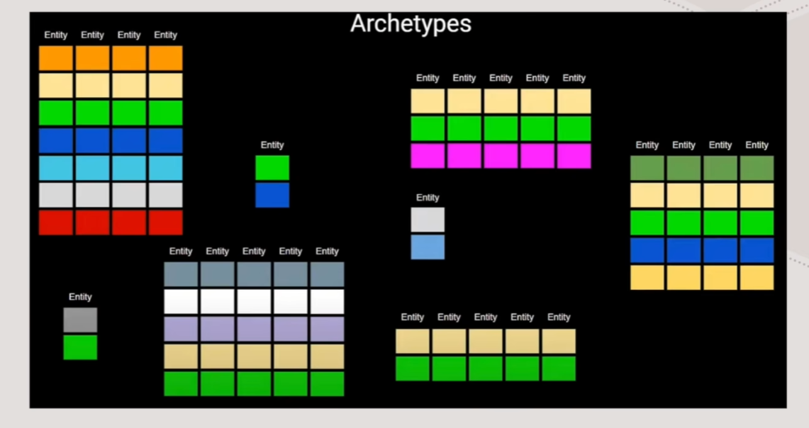Select the rightmost red block in the seven-row archetype
This screenshot has width=809, height=428.
tap(166, 223)
